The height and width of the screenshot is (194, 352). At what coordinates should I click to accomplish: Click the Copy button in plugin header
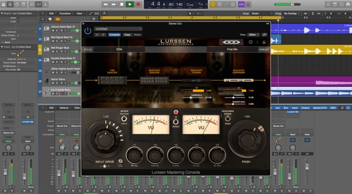pyautogui.click(x=127, y=35)
